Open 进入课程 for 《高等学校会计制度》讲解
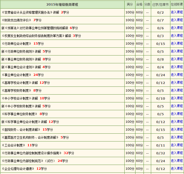This screenshot has height=174, width=184. pos(177,82)
